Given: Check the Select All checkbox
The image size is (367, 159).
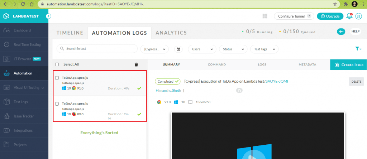Looking at the screenshot, I should click(x=57, y=64).
